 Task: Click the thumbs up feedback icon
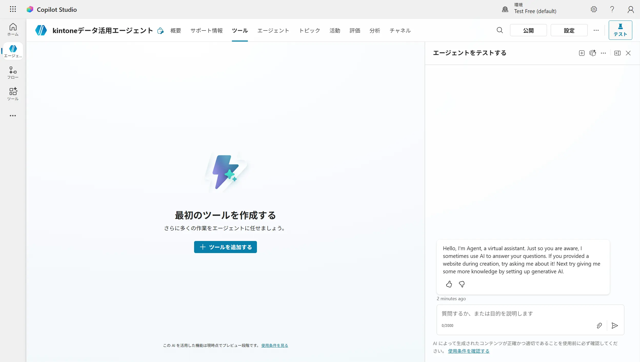[x=449, y=284]
